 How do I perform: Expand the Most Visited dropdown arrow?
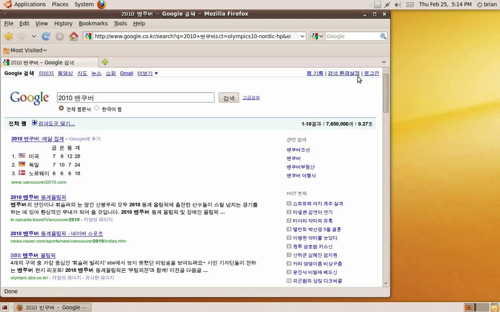(45, 50)
